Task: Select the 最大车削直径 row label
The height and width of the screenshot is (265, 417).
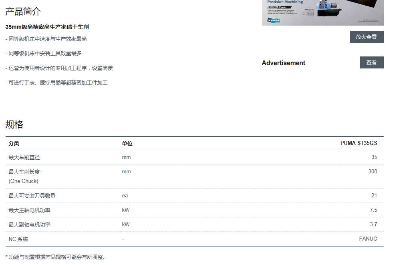Action: [24, 157]
